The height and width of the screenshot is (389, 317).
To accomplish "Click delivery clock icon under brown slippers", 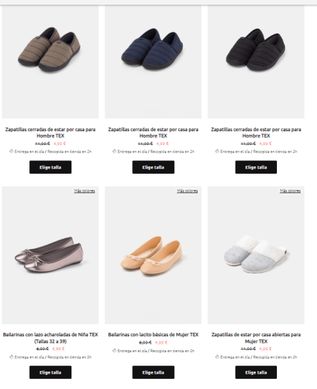I will [11, 151].
